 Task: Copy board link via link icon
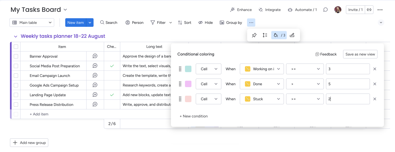(369, 10)
